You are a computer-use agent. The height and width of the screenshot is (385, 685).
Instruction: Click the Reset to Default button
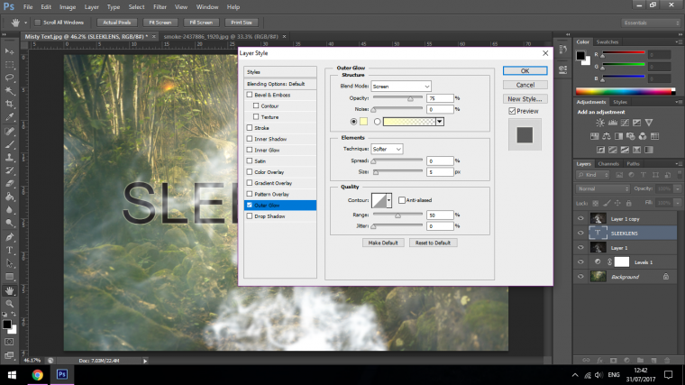433,243
